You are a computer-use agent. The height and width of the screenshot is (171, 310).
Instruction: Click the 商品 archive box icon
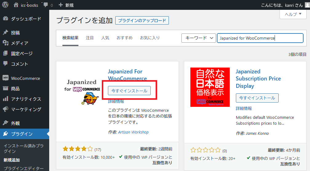(x=6, y=88)
